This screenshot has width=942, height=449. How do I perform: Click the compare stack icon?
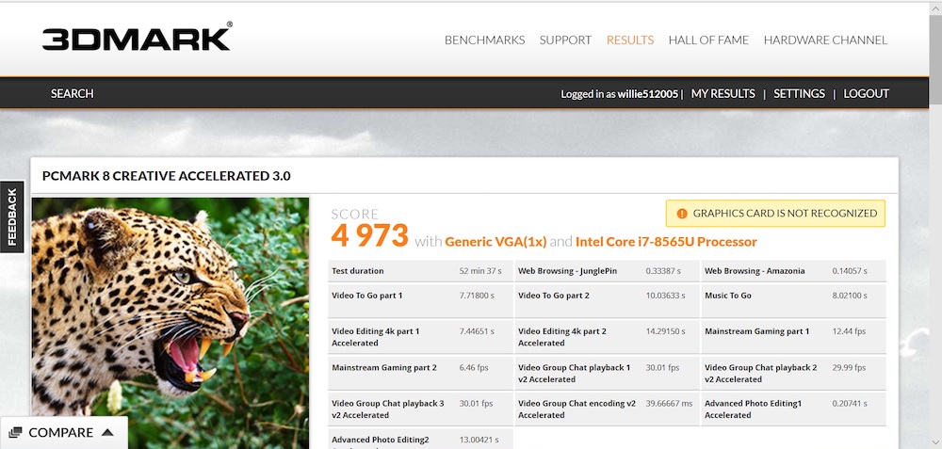click(x=16, y=432)
